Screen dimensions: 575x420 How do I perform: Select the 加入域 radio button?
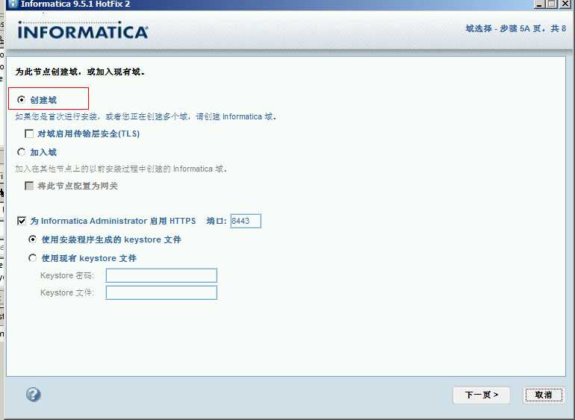coord(21,151)
